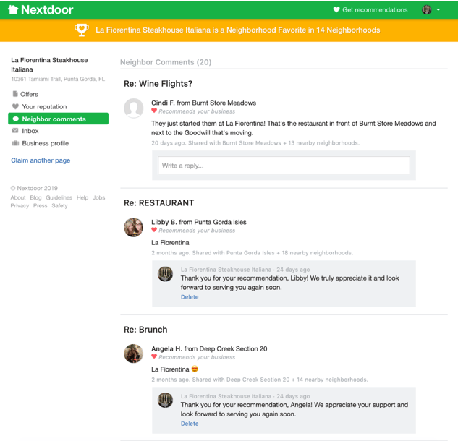Click the red heart under Cindi F.
The width and height of the screenshot is (458, 441).
coord(154,111)
